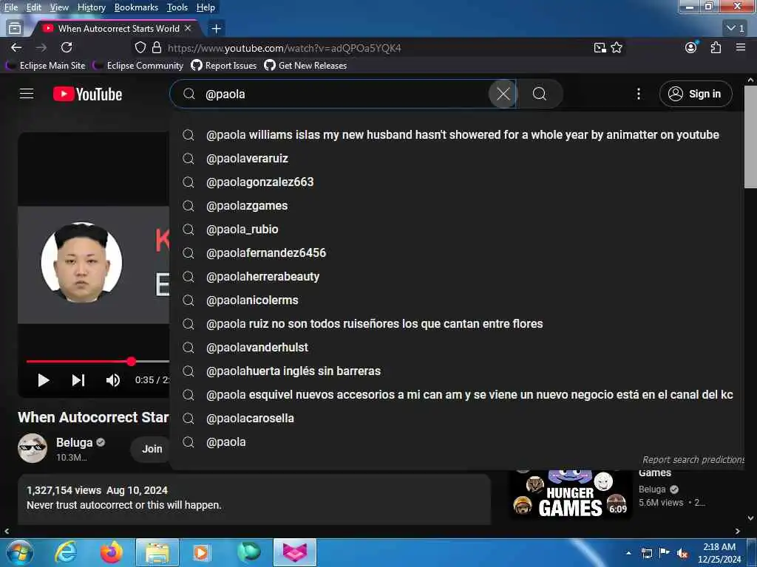Open the Help menu
757x567 pixels.
click(x=206, y=7)
